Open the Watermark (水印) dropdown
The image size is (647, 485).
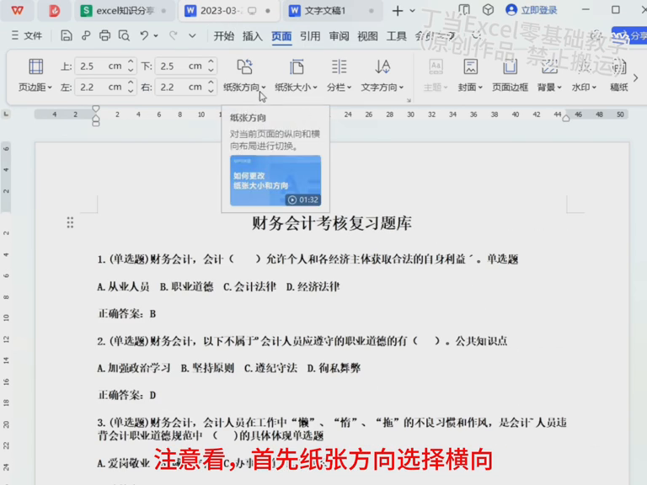coord(584,88)
